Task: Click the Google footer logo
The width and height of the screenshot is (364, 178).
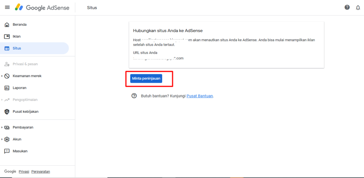Action: [x=10, y=172]
